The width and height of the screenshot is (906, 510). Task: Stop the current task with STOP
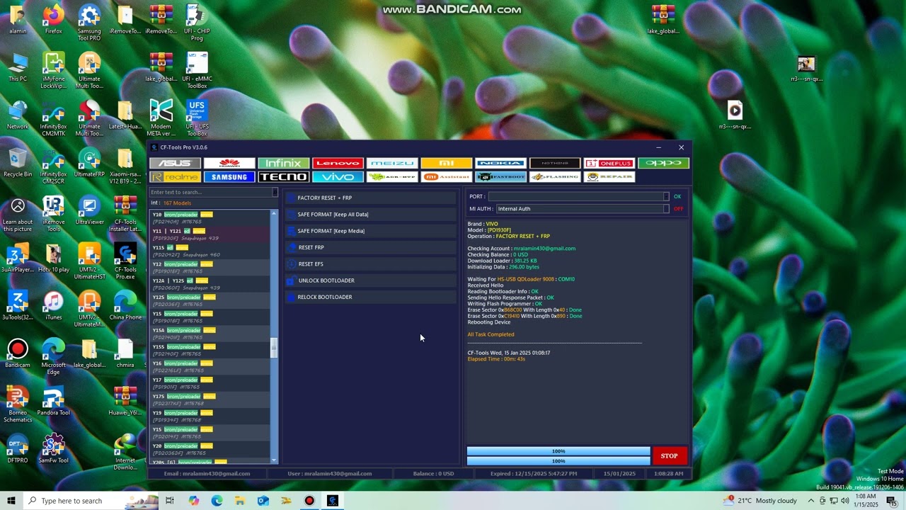click(669, 456)
